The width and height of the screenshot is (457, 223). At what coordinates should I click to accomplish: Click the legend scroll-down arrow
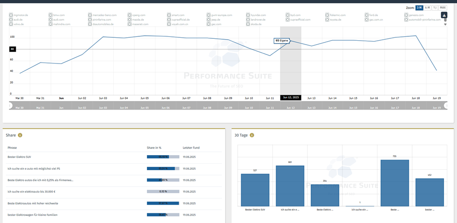pos(445,24)
